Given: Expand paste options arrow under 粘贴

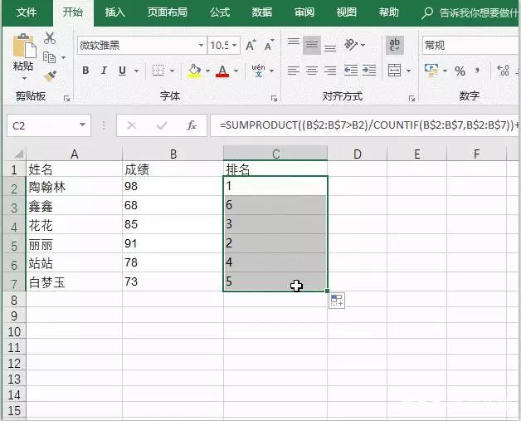Looking at the screenshot, I should (24, 79).
